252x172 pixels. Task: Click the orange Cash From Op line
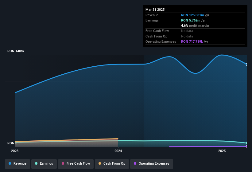tap(66, 140)
